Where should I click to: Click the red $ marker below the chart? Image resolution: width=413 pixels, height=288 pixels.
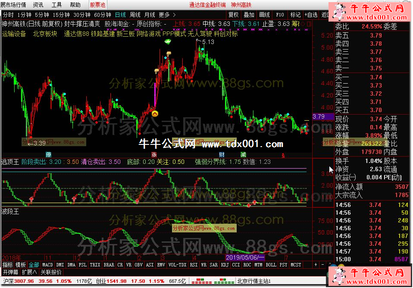click(x=283, y=156)
